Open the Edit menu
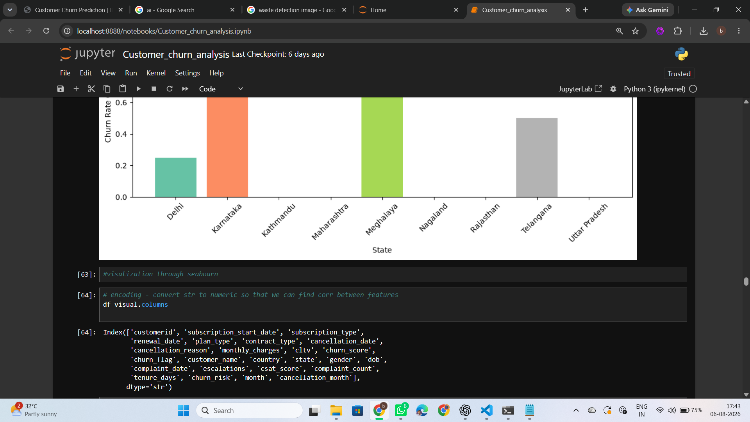 [x=86, y=73]
